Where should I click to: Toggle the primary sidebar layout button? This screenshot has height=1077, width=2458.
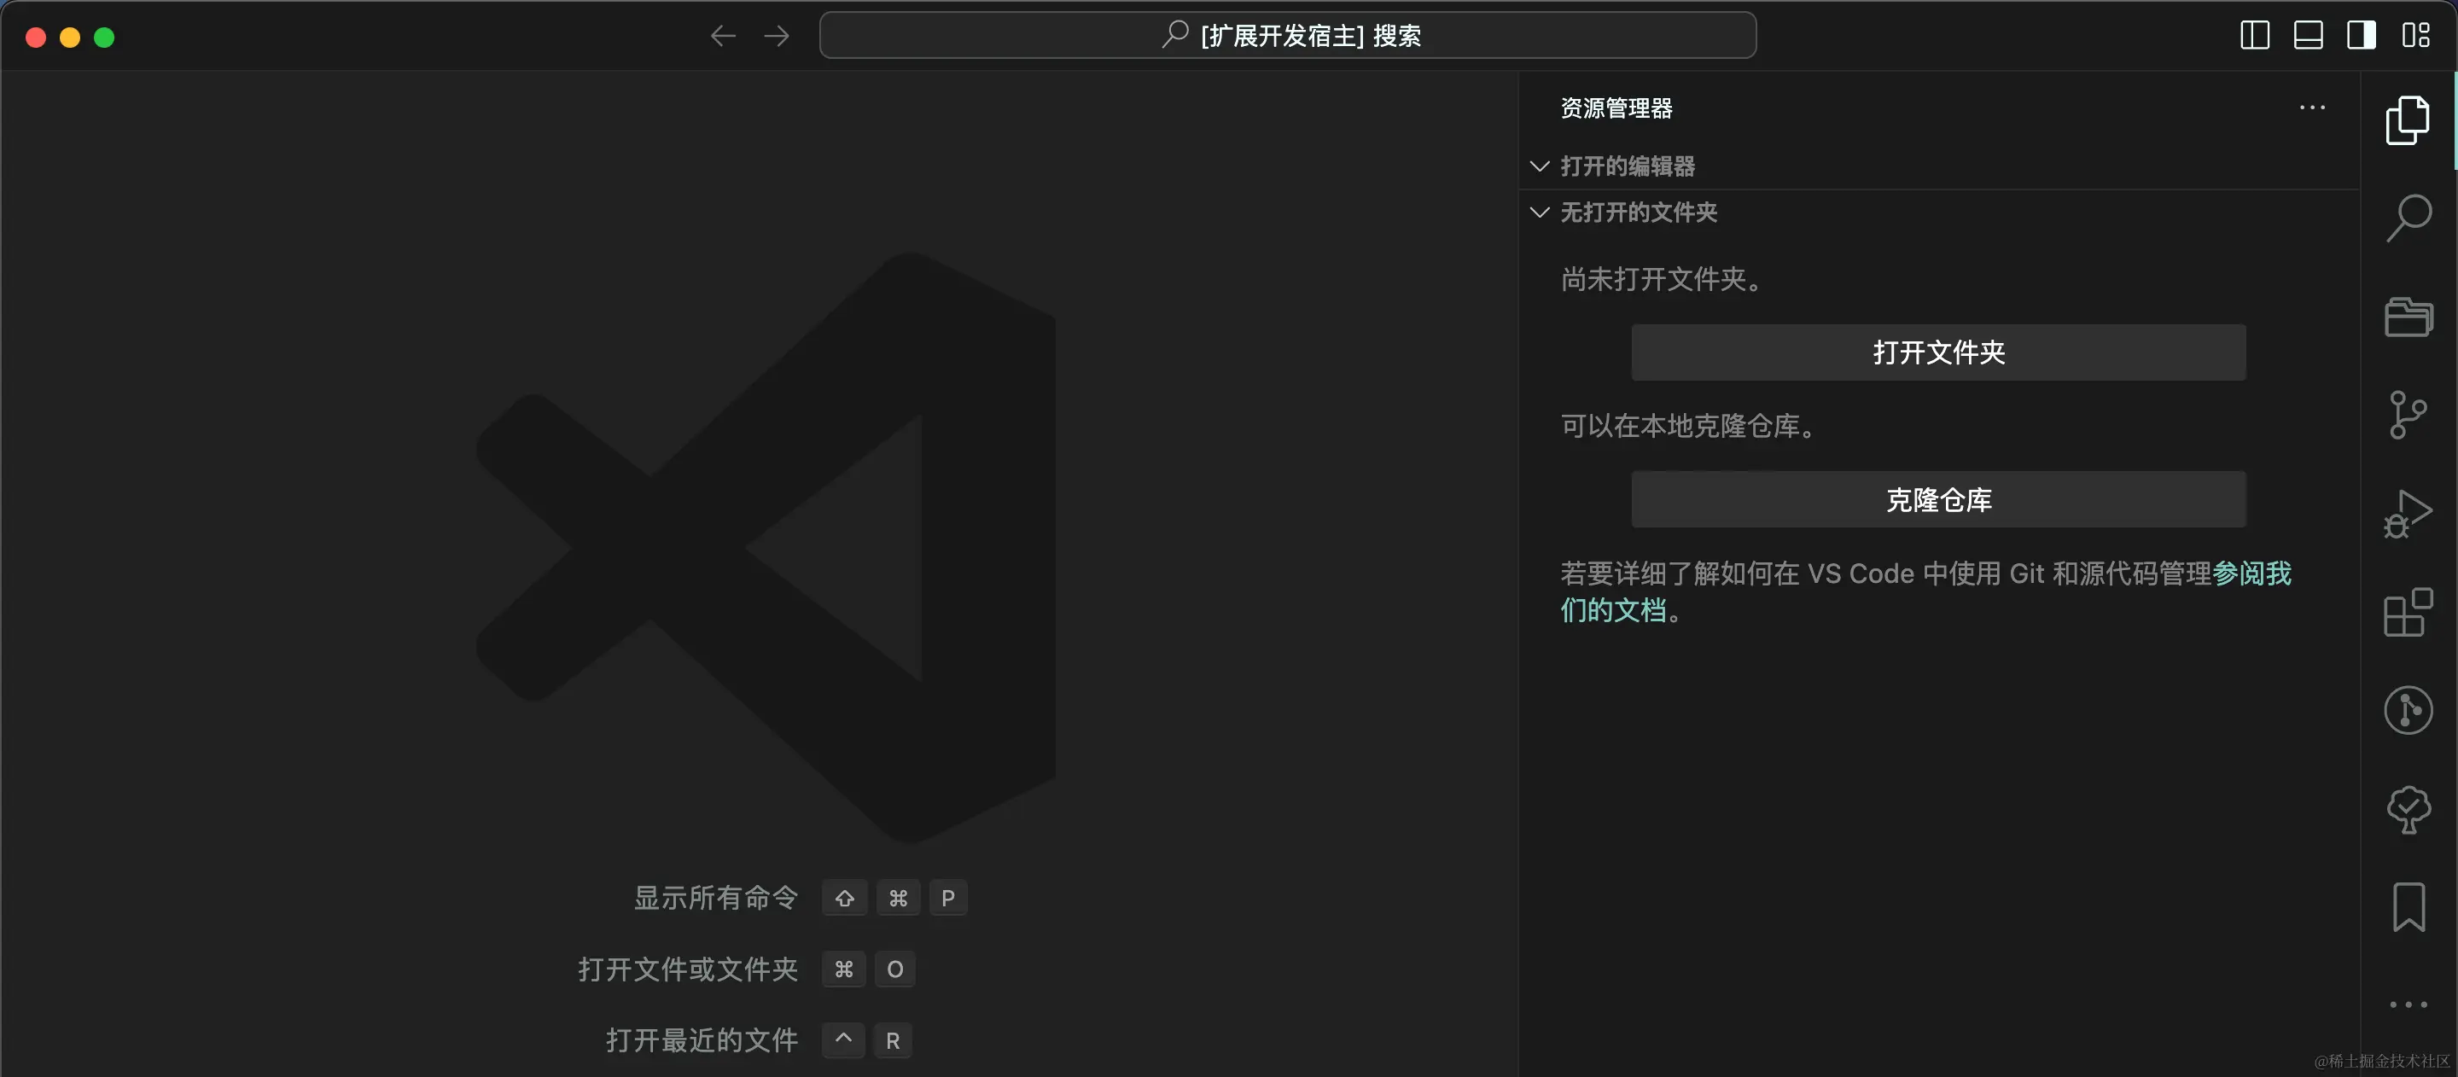click(2254, 36)
